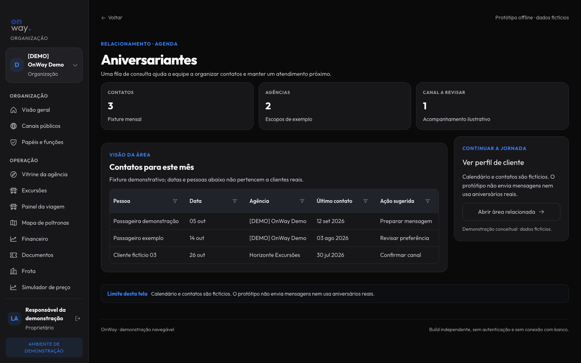The width and height of the screenshot is (581, 363).
Task: Click the Data column filter icon
Action: pyautogui.click(x=235, y=201)
